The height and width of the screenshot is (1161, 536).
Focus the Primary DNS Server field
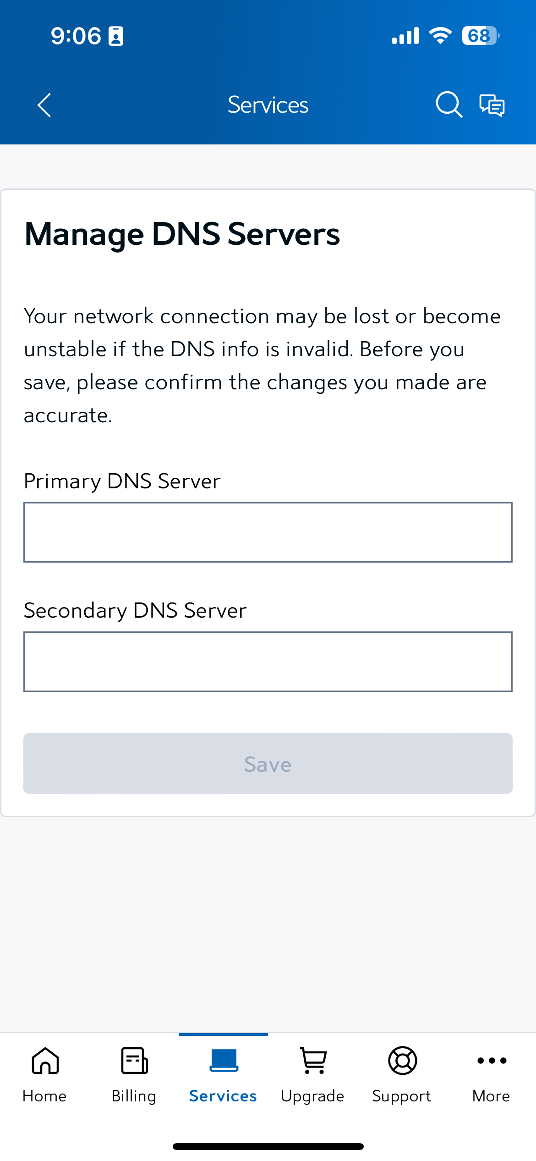coord(268,532)
